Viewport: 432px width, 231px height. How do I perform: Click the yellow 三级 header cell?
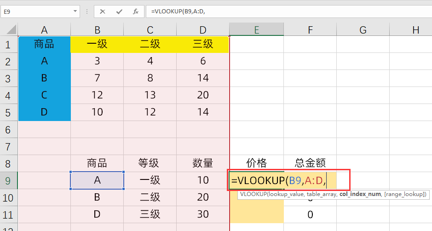pyautogui.click(x=203, y=44)
